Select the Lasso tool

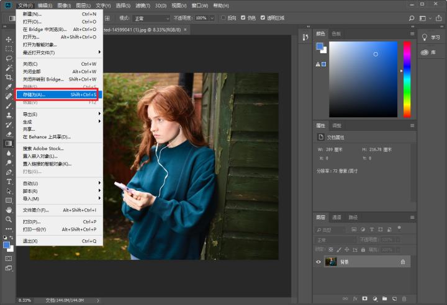(9, 58)
